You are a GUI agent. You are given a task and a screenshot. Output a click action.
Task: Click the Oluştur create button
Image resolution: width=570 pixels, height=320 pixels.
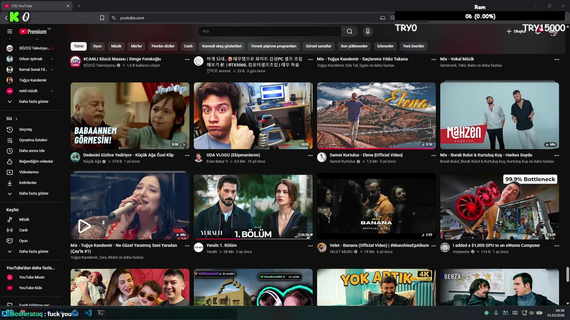[x=516, y=32]
